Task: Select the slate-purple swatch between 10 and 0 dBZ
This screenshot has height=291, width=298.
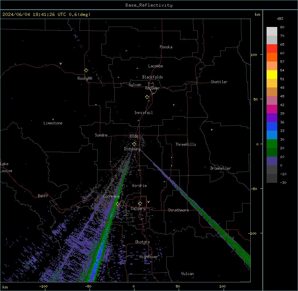Action: coord(272,161)
